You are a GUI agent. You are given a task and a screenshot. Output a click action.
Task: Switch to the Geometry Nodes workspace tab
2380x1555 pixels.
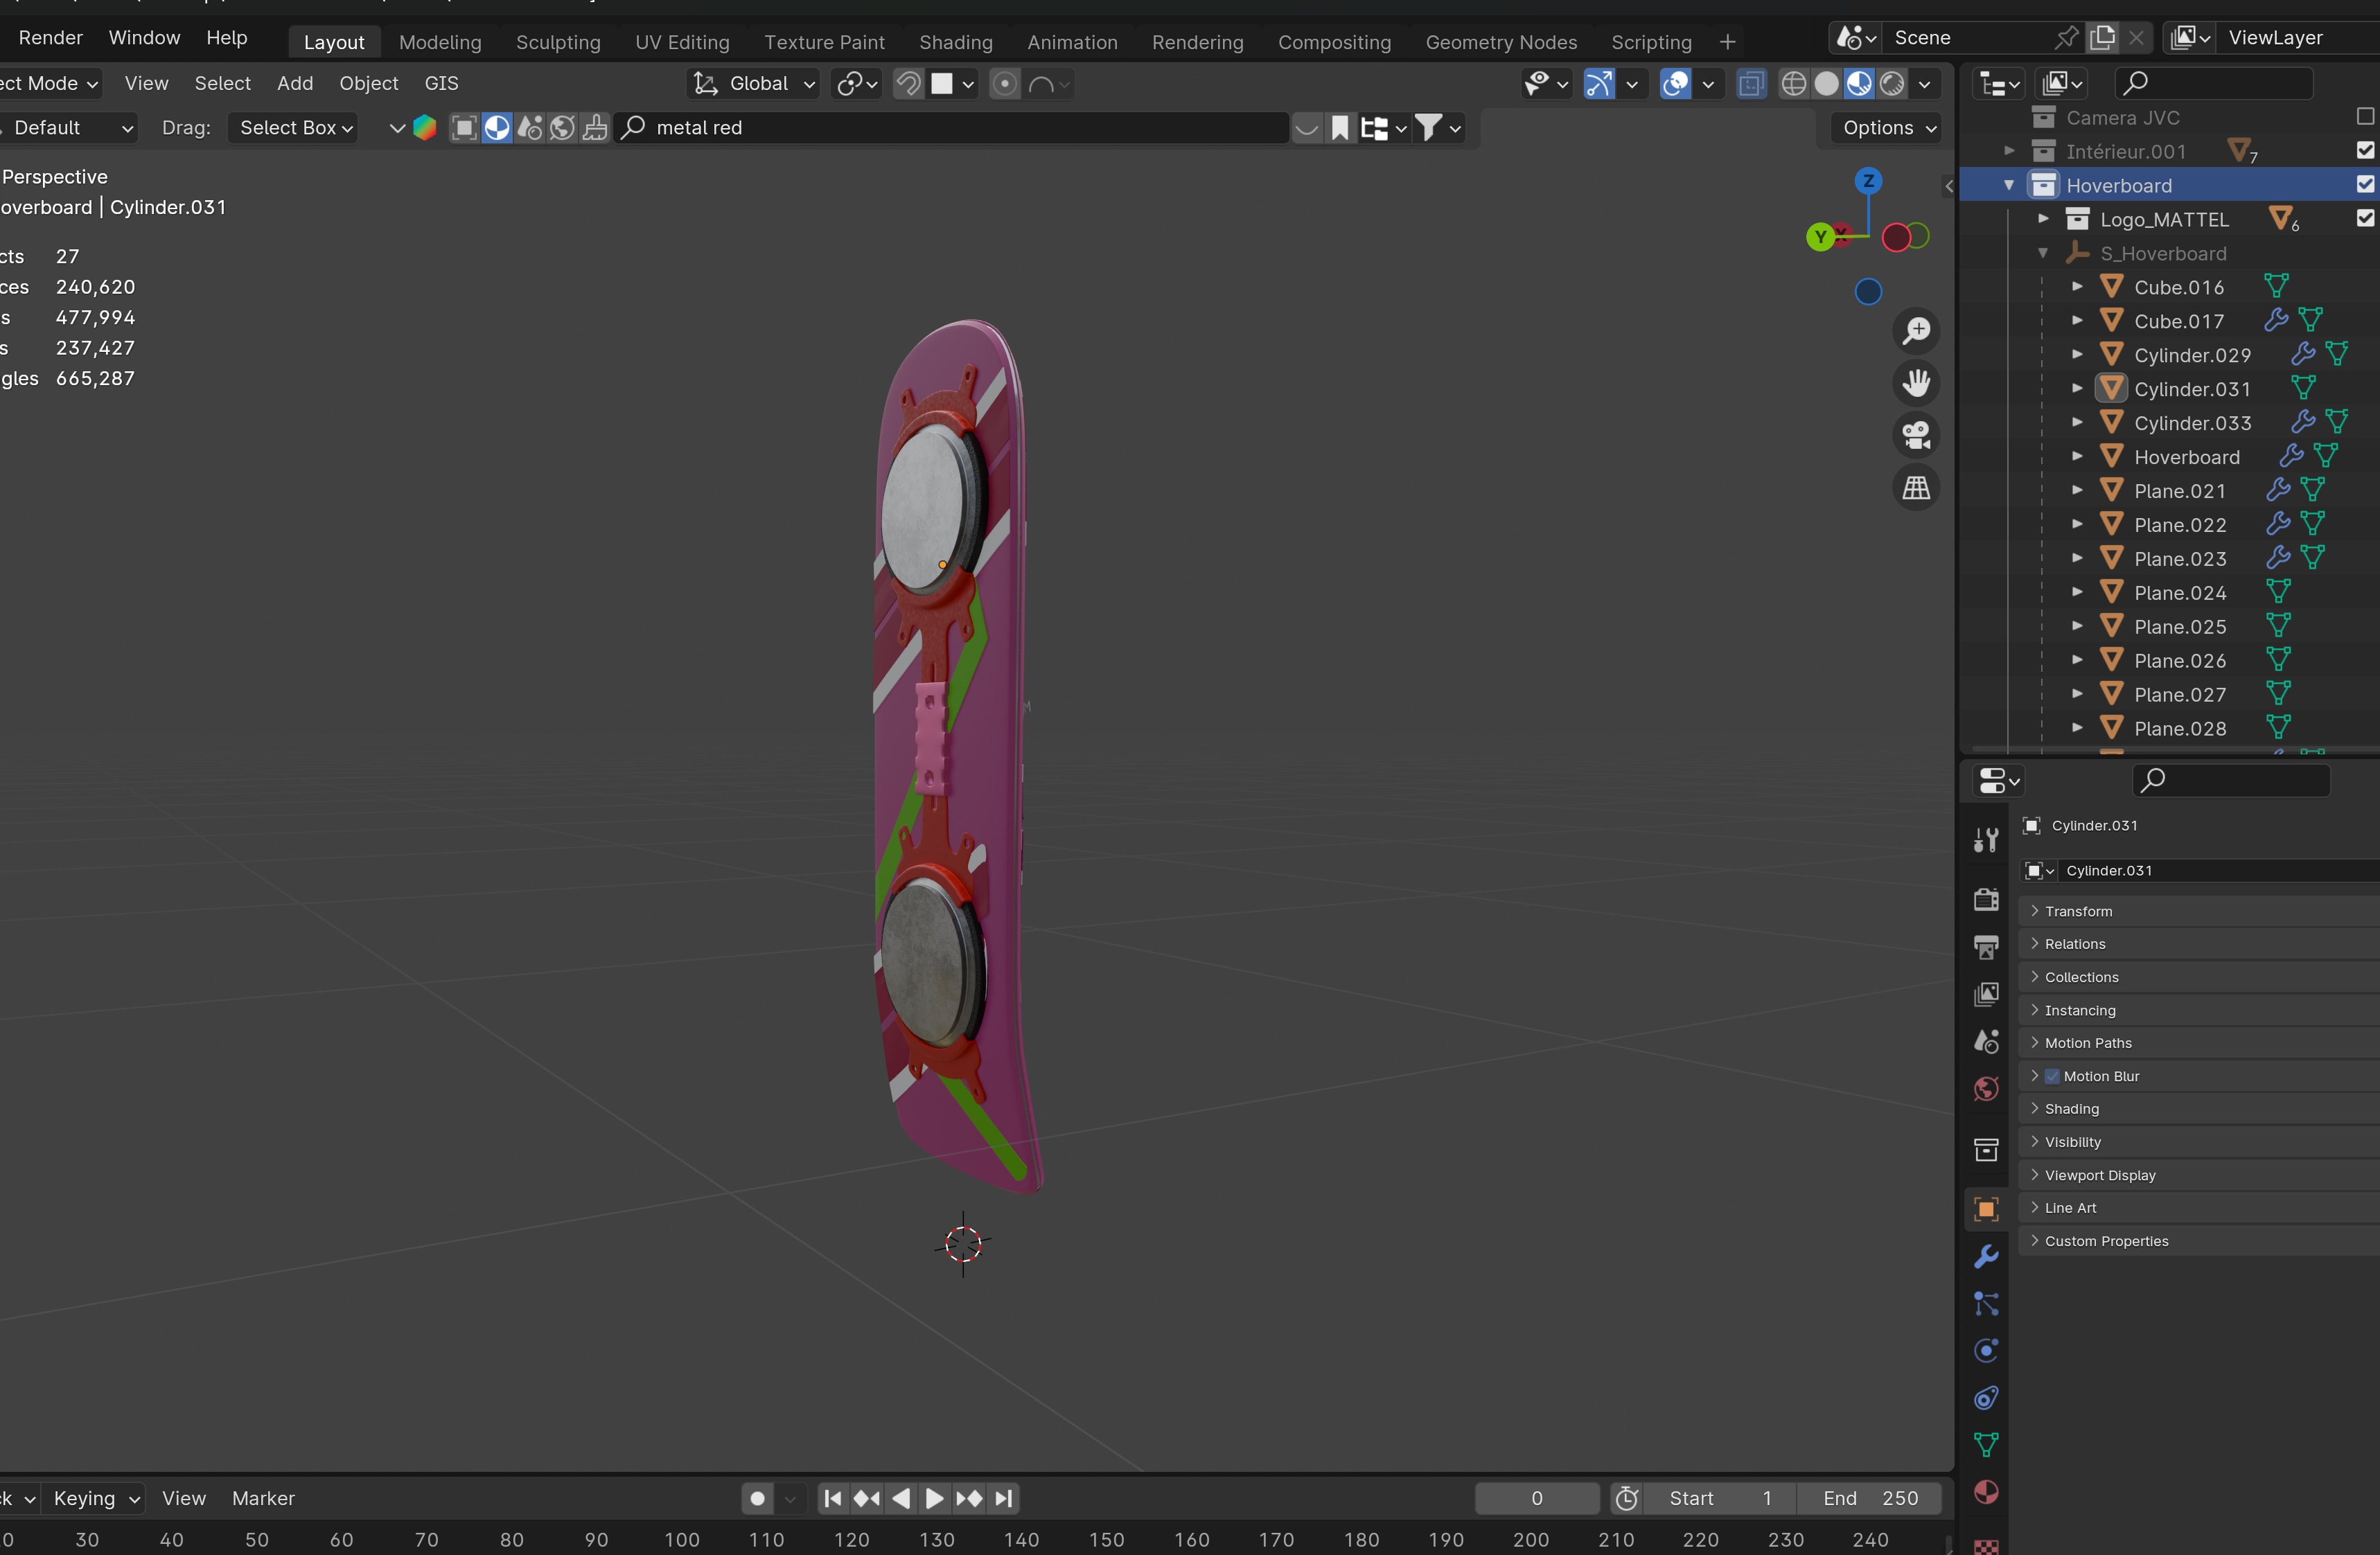pos(1501,42)
